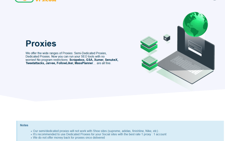Click the Dedicated Proxies recommendation note
The image size is (225, 141).
pos(100,134)
